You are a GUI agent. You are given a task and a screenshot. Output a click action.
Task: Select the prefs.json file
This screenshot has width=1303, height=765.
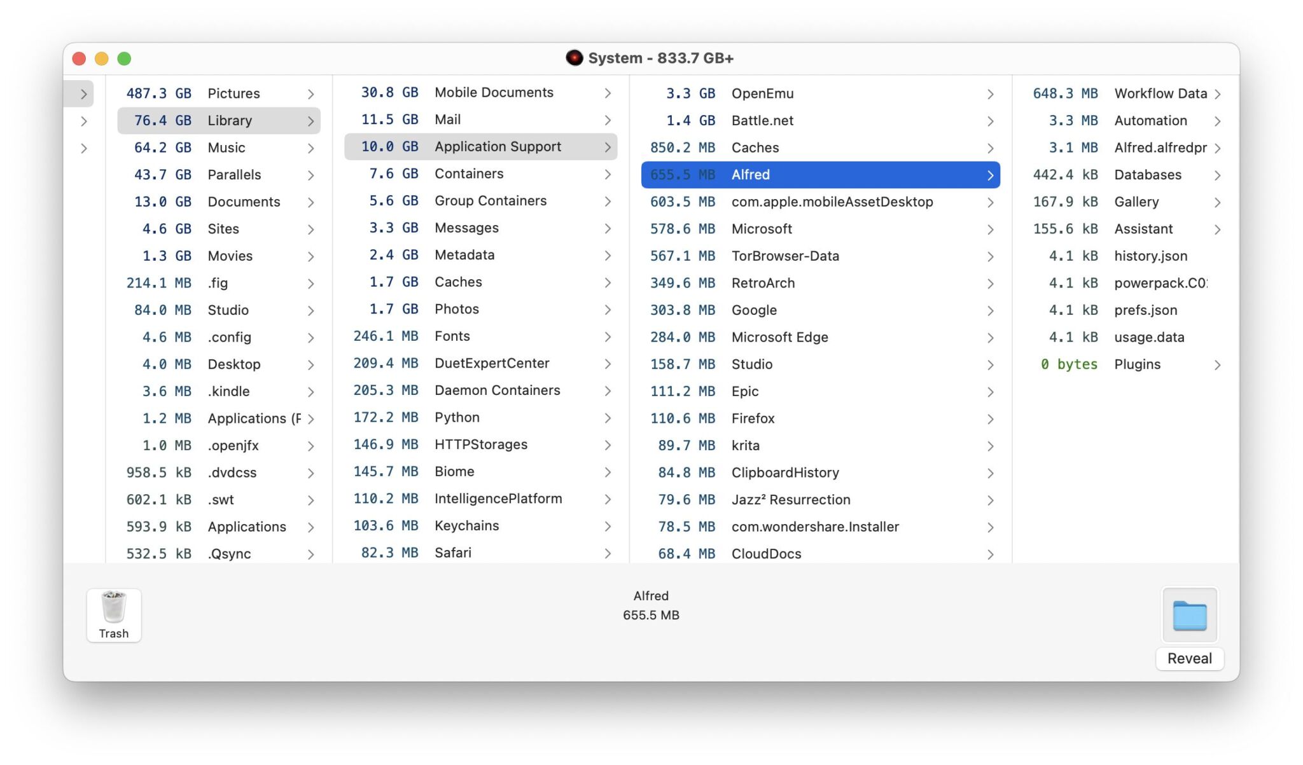pyautogui.click(x=1126, y=310)
